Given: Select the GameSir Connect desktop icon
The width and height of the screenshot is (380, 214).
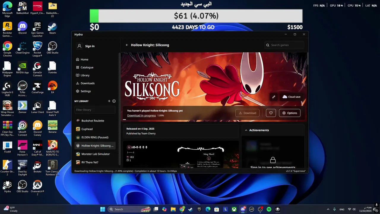Looking at the screenshot, I should 37,69.
